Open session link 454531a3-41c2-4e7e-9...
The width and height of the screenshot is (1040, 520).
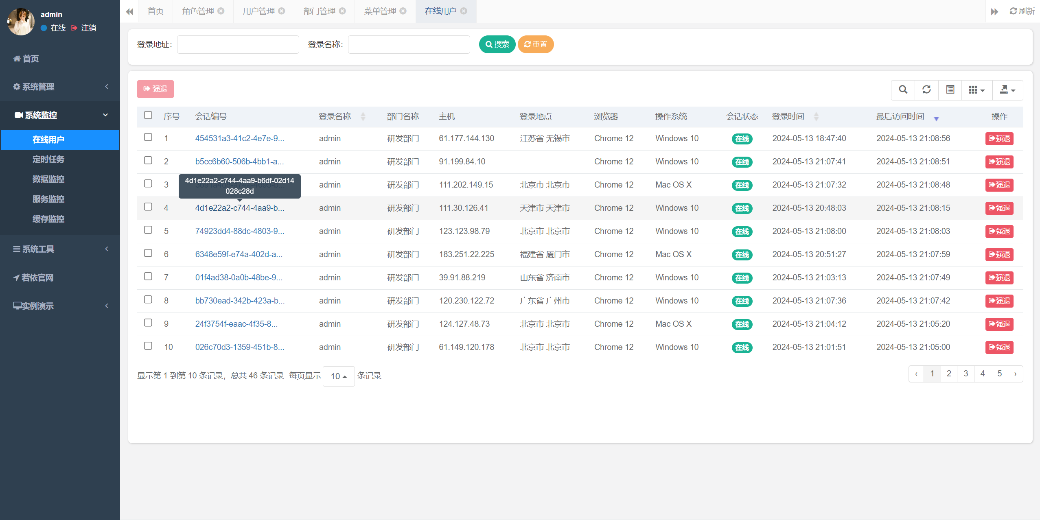coord(240,139)
